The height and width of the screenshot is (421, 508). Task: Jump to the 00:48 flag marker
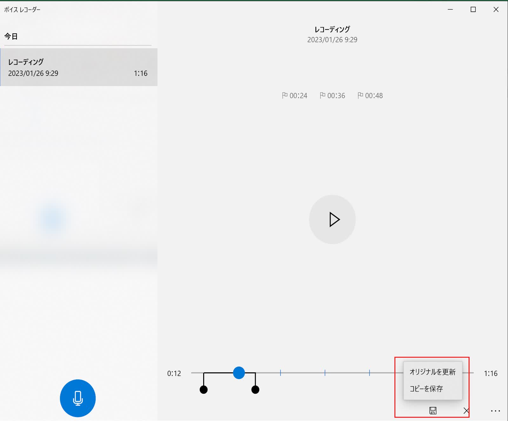[x=370, y=96]
